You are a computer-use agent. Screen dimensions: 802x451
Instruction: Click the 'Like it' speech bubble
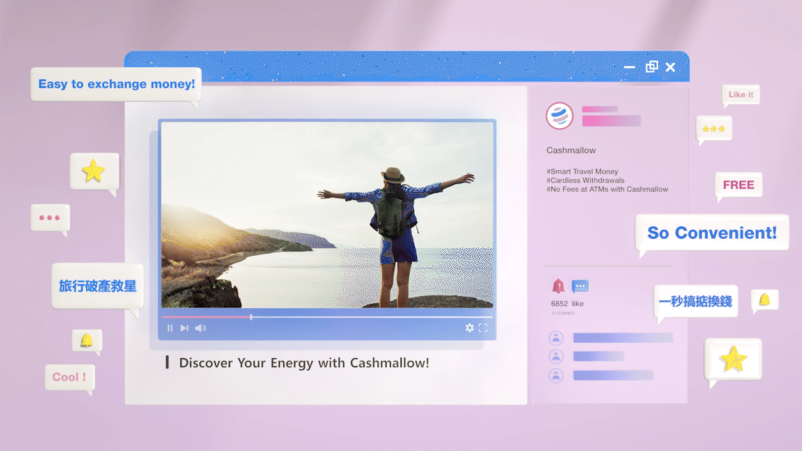tap(741, 96)
